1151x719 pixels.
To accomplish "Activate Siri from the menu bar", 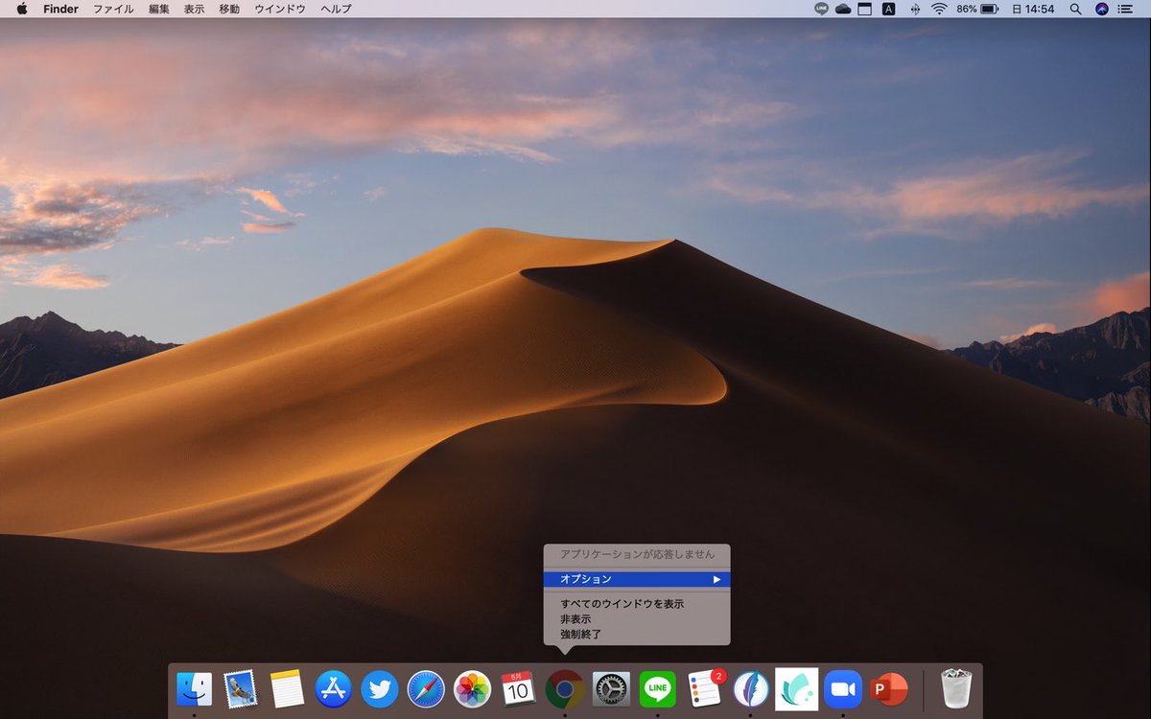I will pos(1101,9).
